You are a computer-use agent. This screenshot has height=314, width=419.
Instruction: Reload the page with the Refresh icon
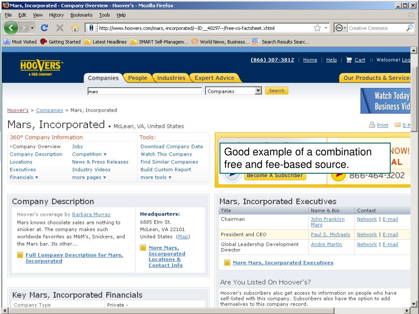click(44, 28)
